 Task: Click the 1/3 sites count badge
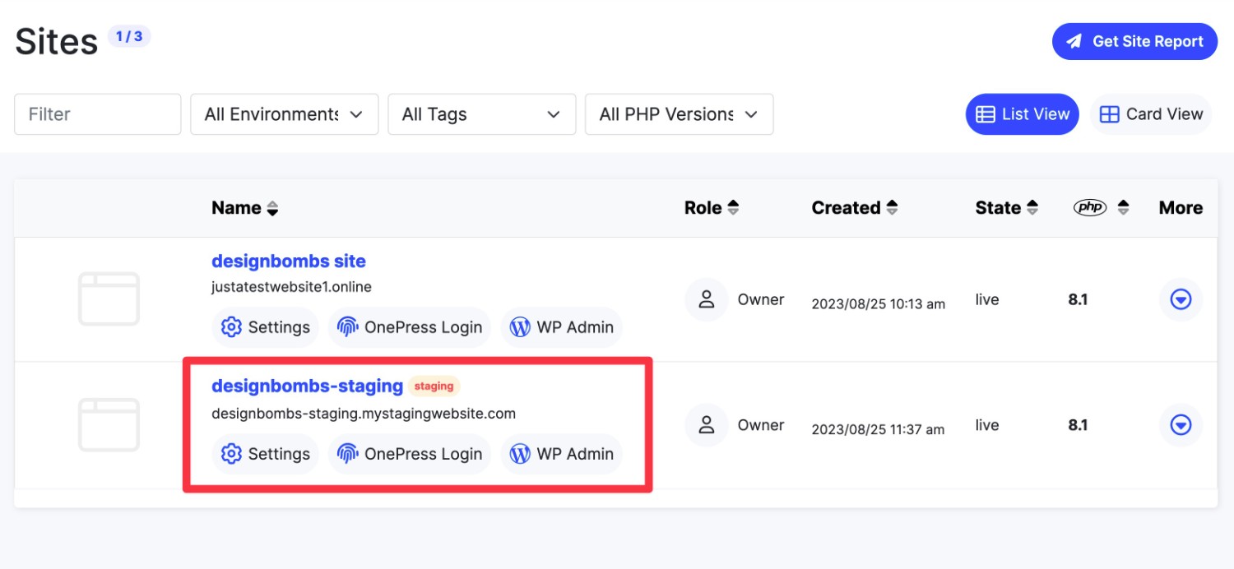pos(129,36)
